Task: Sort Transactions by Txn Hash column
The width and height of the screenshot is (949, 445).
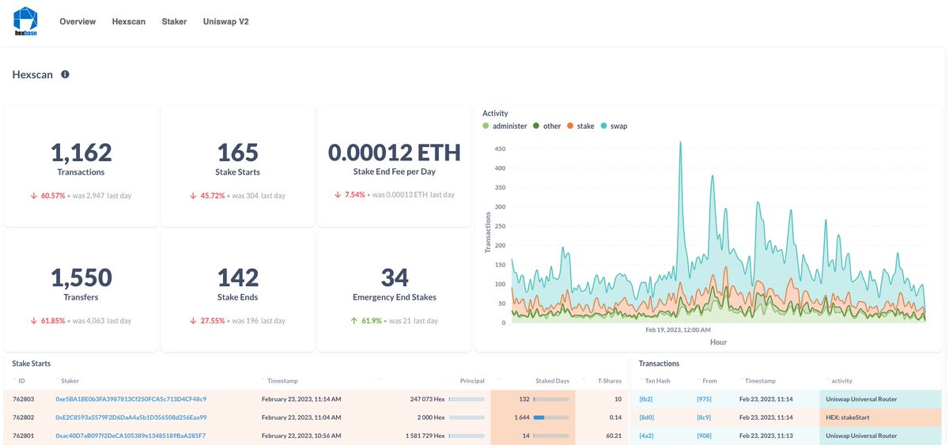Action: pos(657,381)
